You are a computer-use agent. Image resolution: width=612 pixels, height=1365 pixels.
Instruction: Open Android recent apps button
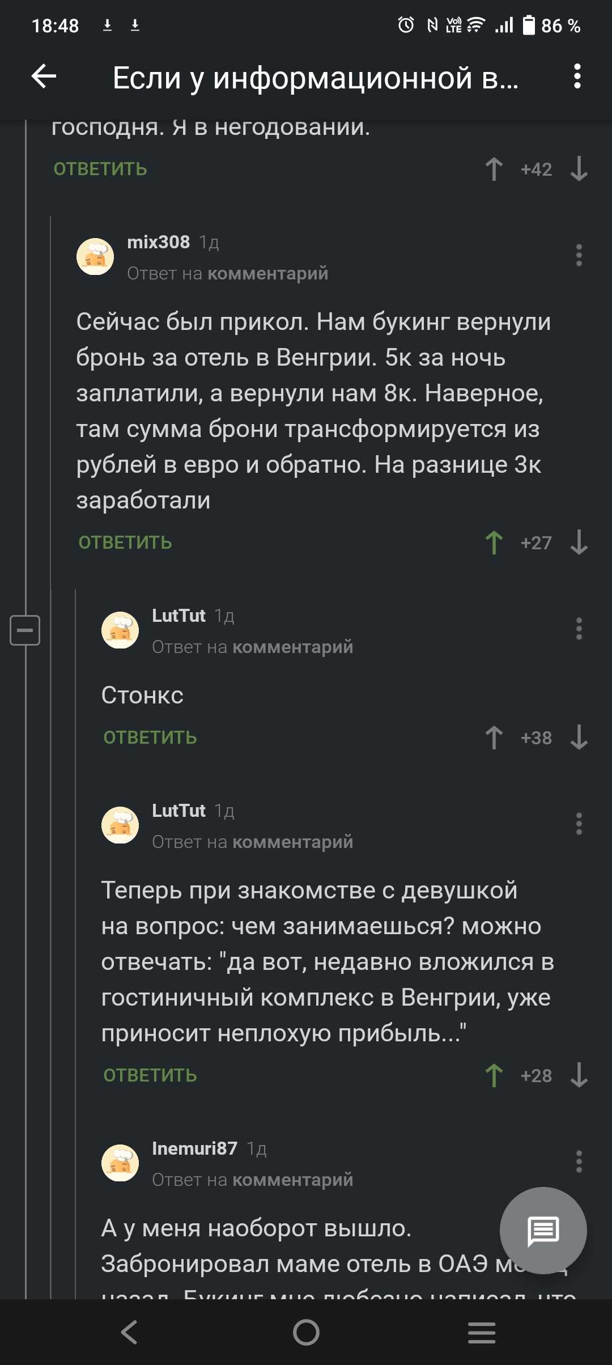[x=482, y=1332]
